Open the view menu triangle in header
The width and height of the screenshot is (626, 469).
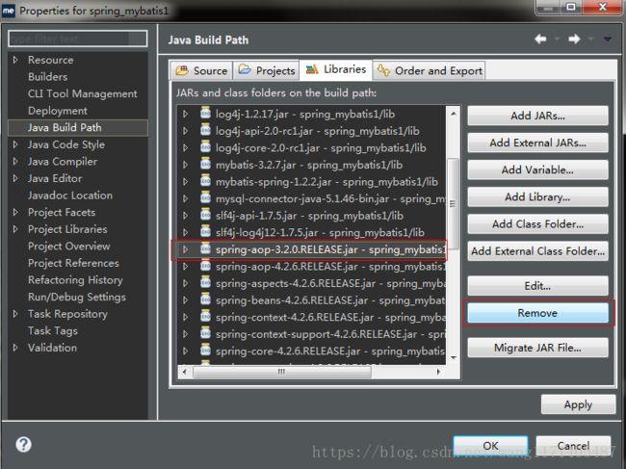pos(608,39)
